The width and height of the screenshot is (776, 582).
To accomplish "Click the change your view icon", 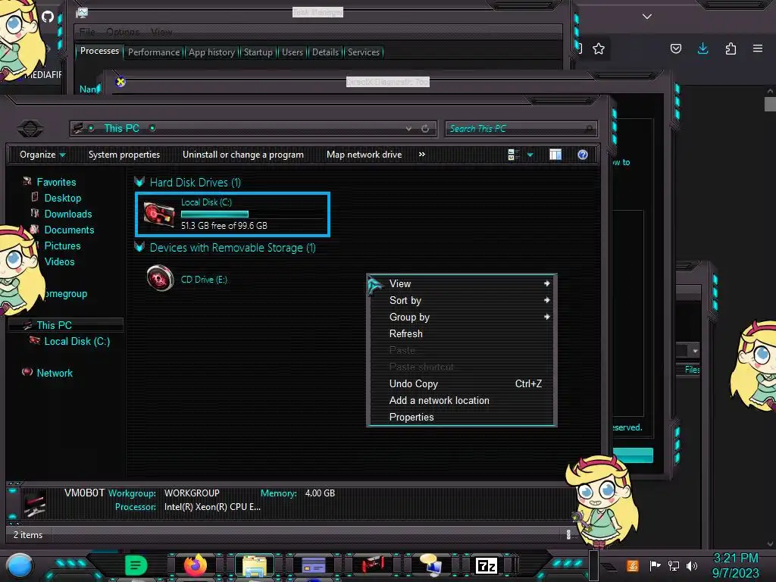I will (513, 155).
